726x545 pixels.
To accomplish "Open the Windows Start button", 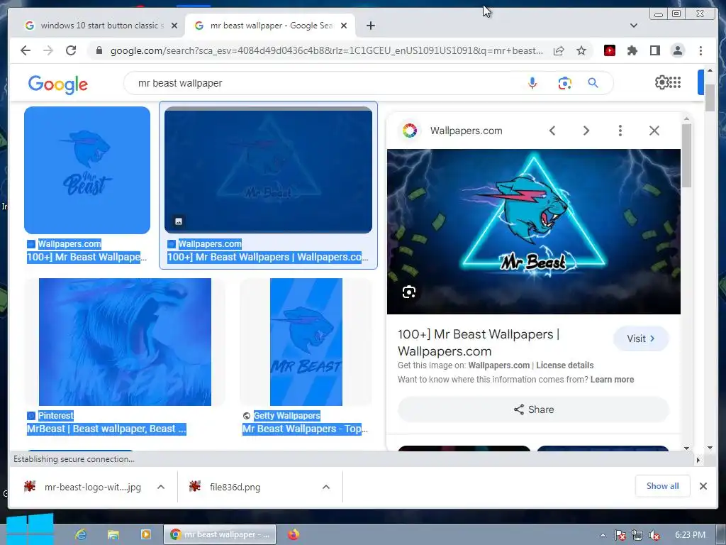I will (x=30, y=529).
